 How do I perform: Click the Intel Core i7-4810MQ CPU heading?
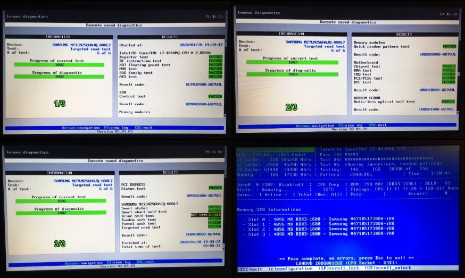click(165, 53)
